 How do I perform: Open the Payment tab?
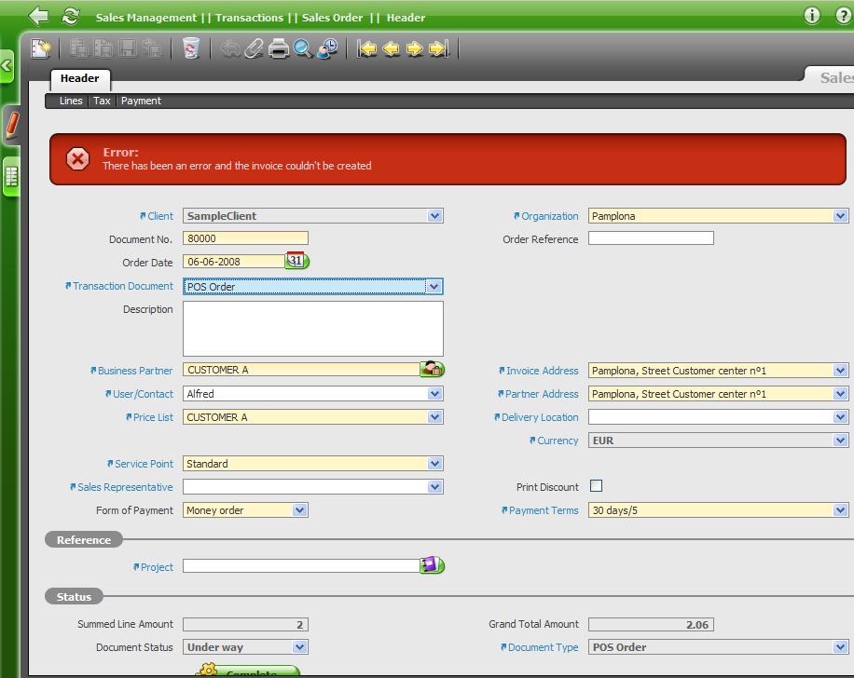pyautogui.click(x=141, y=101)
